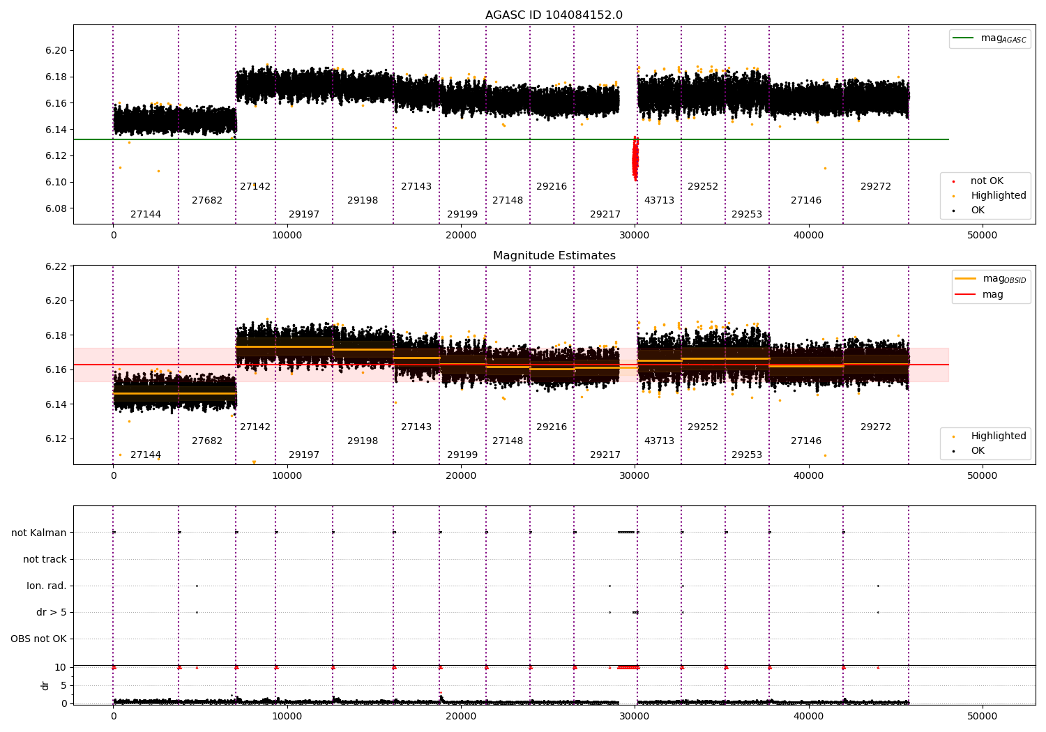This screenshot has width=1046, height=732.
Task: Click obsid label 43713 in top plot
Action: (659, 201)
